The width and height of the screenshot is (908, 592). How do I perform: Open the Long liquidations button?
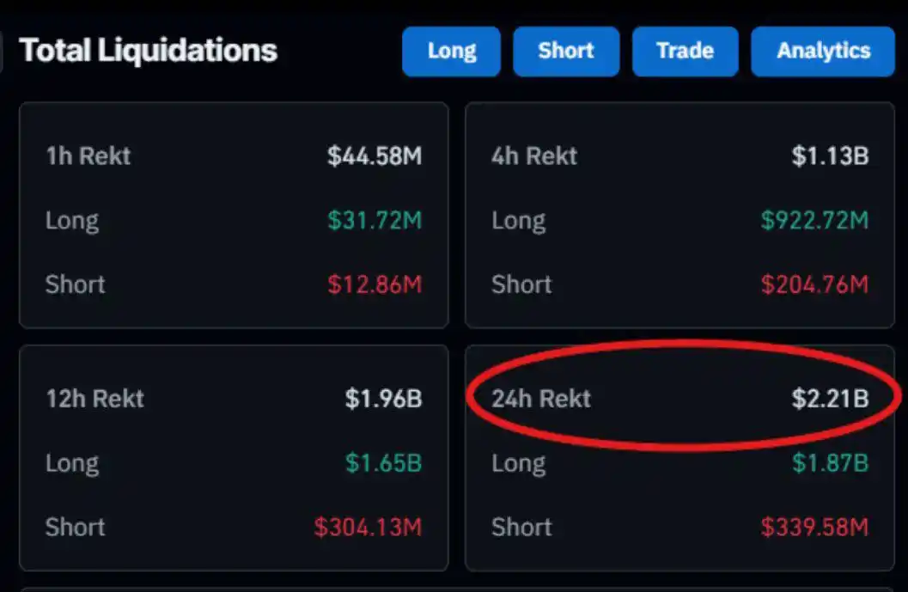tap(452, 51)
